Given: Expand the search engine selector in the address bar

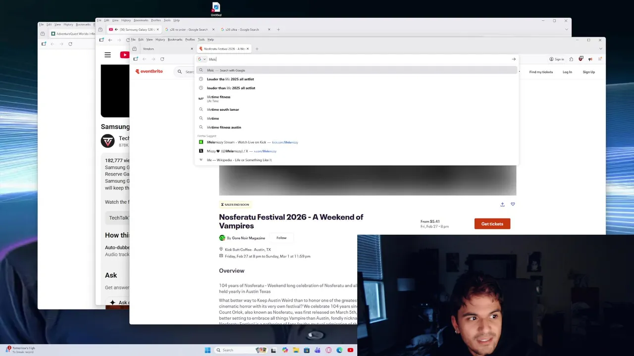Looking at the screenshot, I should [202, 59].
